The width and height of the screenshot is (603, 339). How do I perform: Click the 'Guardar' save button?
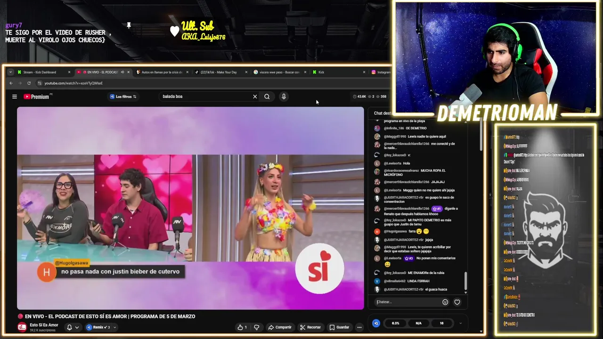[339, 327]
